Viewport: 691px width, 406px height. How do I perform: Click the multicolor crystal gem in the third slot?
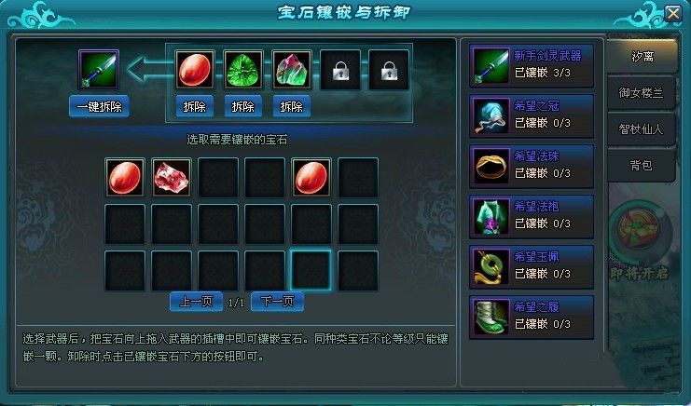292,70
